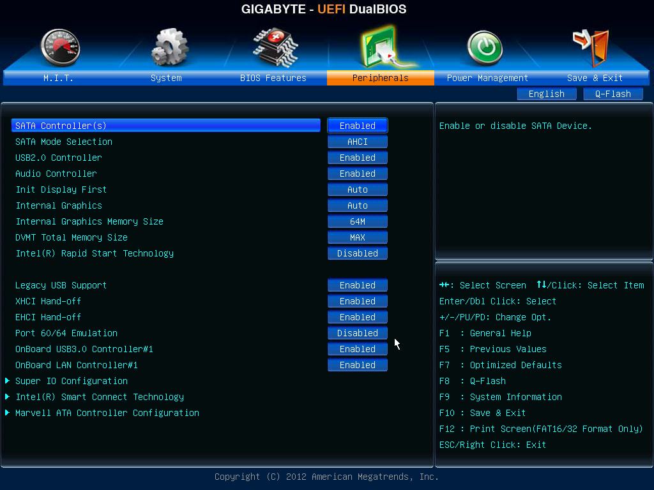Click the F8 Q-Flash help line

[472, 381]
